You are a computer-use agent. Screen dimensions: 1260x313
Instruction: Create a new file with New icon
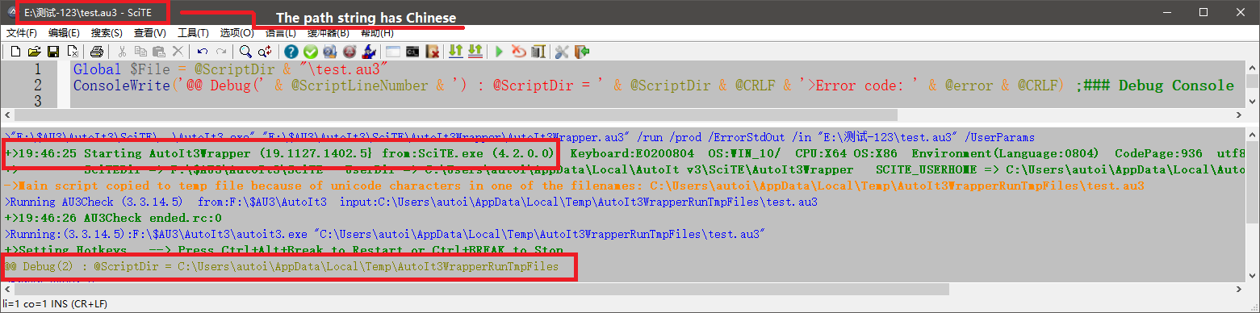click(15, 52)
